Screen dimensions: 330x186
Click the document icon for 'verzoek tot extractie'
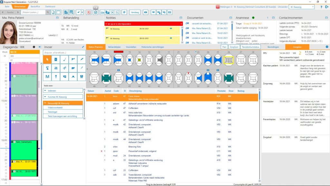tap(187, 23)
